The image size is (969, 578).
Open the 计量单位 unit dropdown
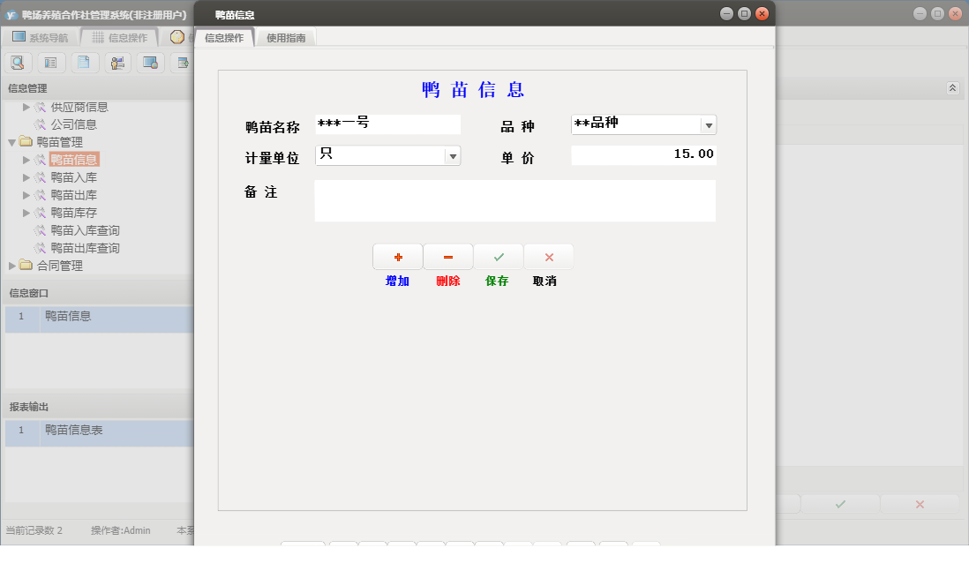click(x=453, y=154)
